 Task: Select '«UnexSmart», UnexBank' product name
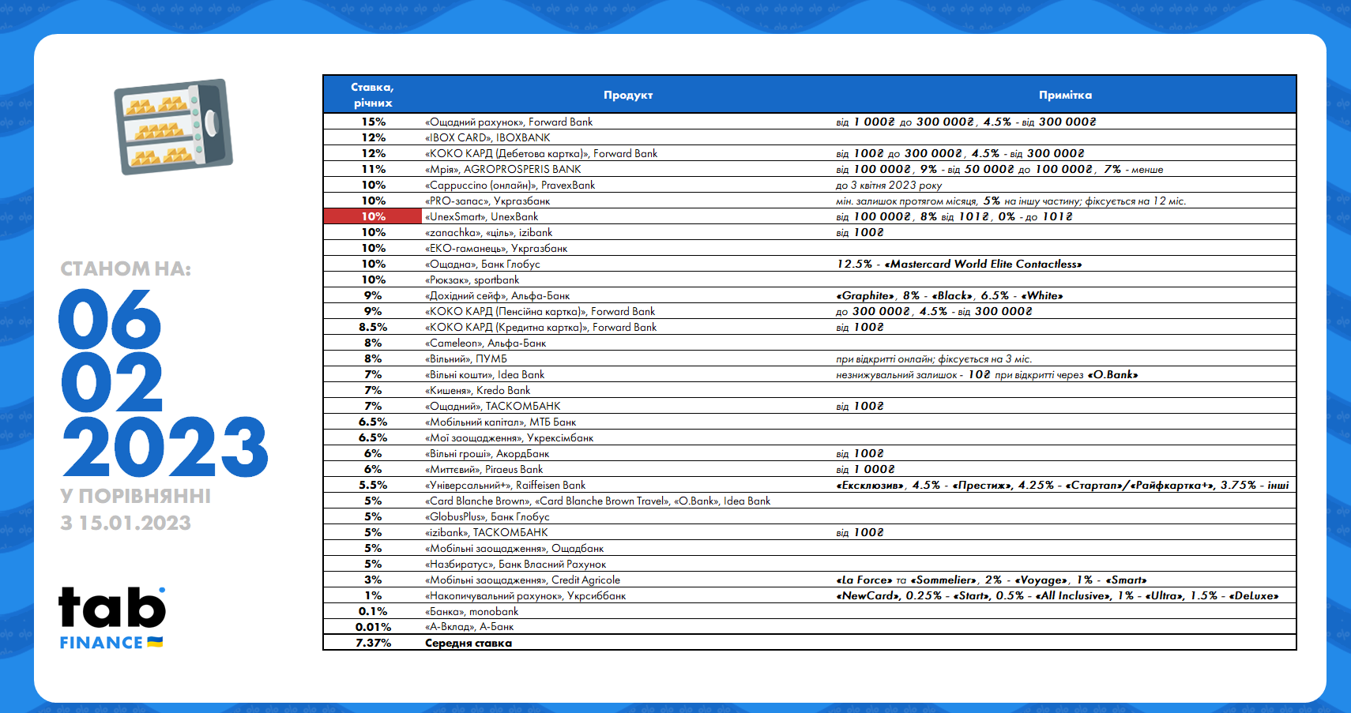pyautogui.click(x=482, y=216)
